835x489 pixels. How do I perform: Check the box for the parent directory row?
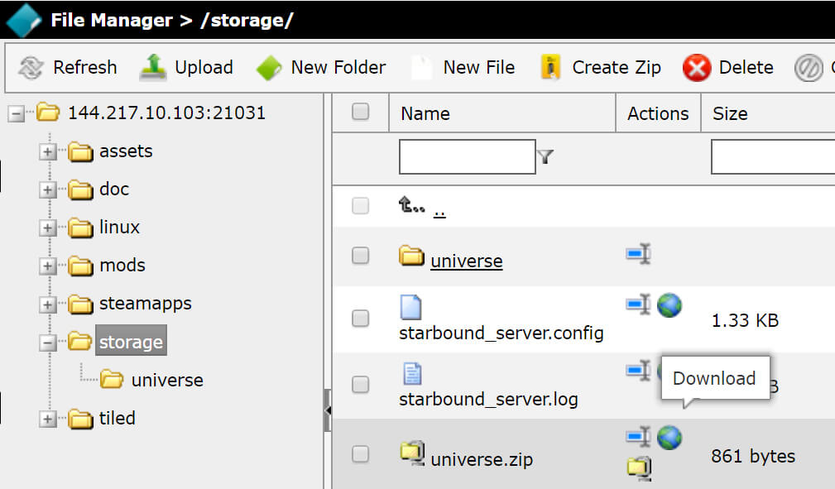click(361, 206)
